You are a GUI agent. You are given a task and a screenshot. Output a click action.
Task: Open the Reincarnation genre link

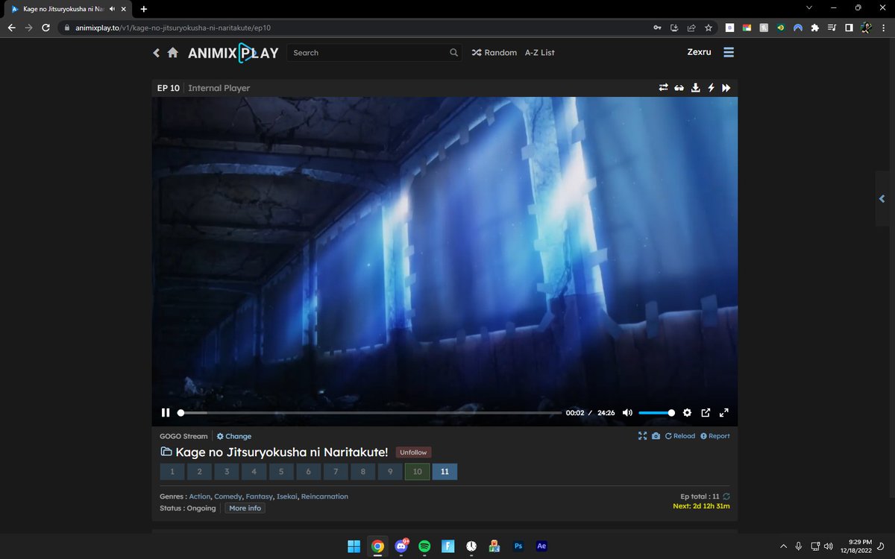pyautogui.click(x=324, y=496)
